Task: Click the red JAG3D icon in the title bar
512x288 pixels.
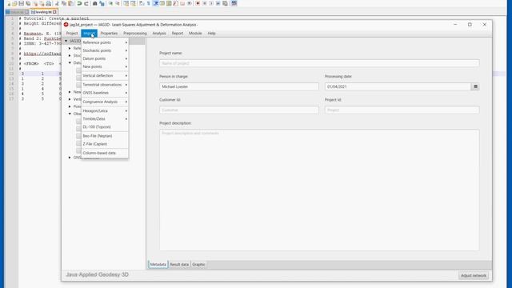Action: [x=66, y=25]
